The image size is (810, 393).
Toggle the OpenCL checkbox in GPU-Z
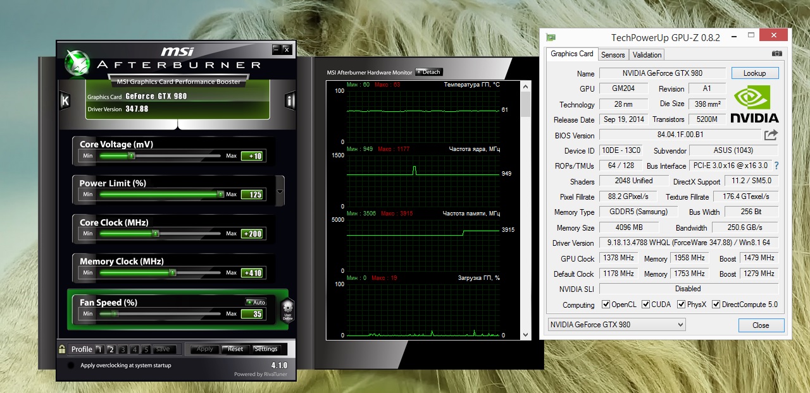606,305
